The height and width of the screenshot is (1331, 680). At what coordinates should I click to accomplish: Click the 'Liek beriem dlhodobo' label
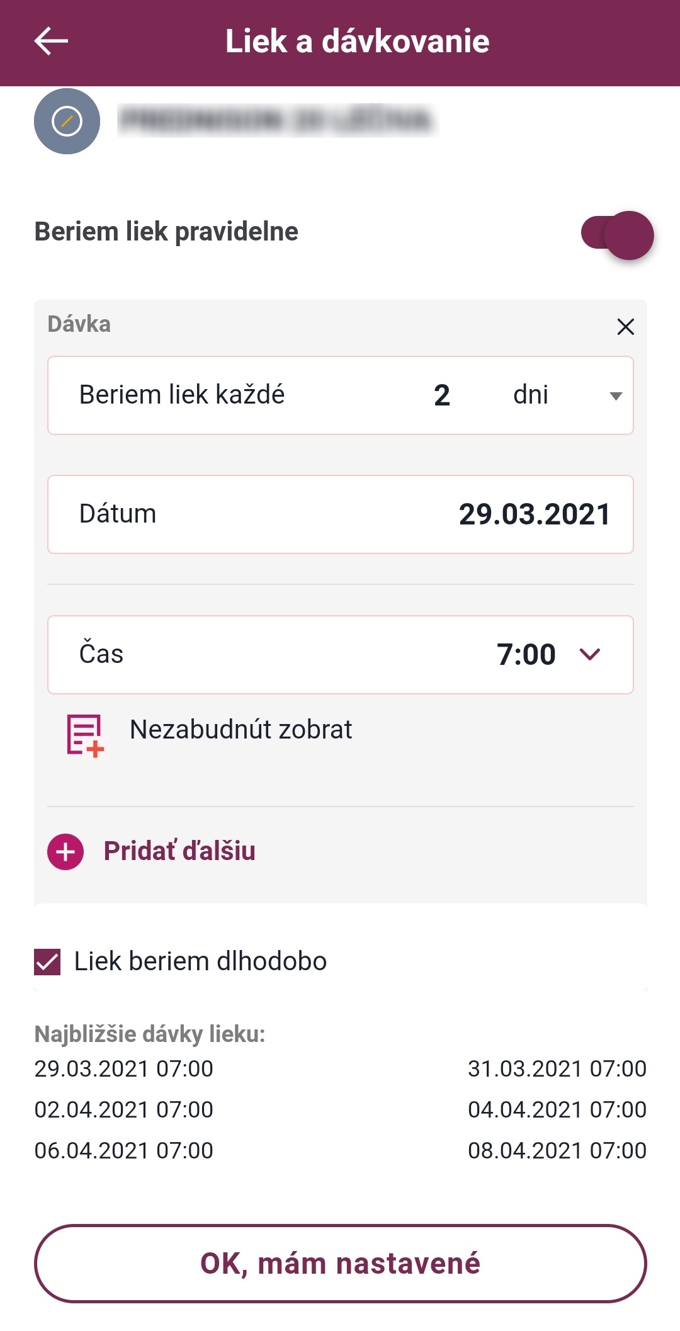(x=200, y=961)
